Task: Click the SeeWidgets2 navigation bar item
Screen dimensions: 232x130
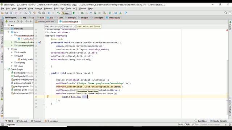Action: (x=10, y=18)
